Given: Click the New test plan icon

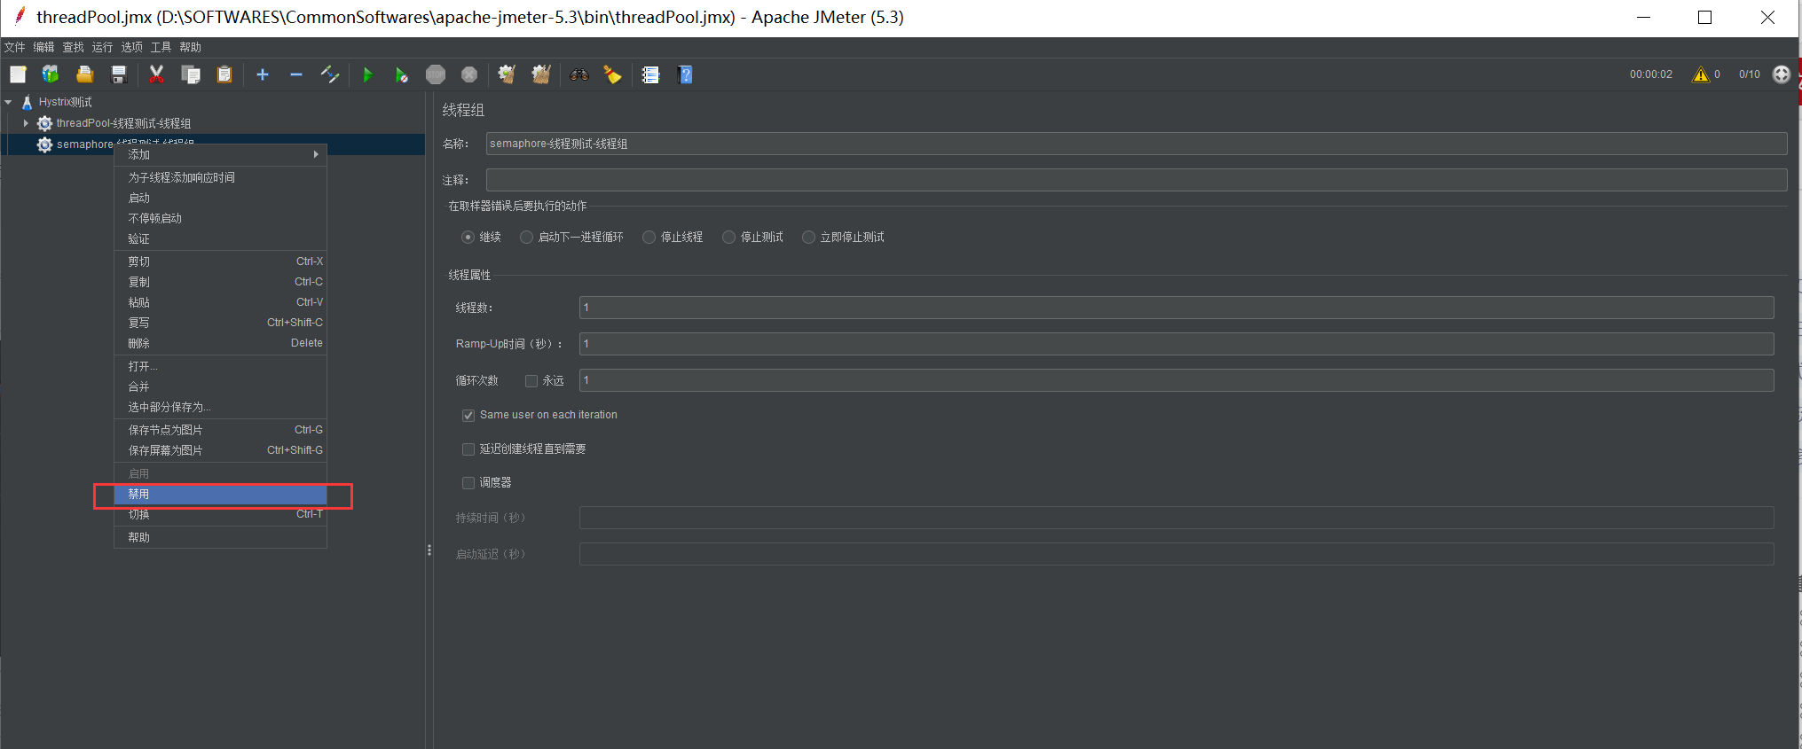Looking at the screenshot, I should pyautogui.click(x=18, y=74).
